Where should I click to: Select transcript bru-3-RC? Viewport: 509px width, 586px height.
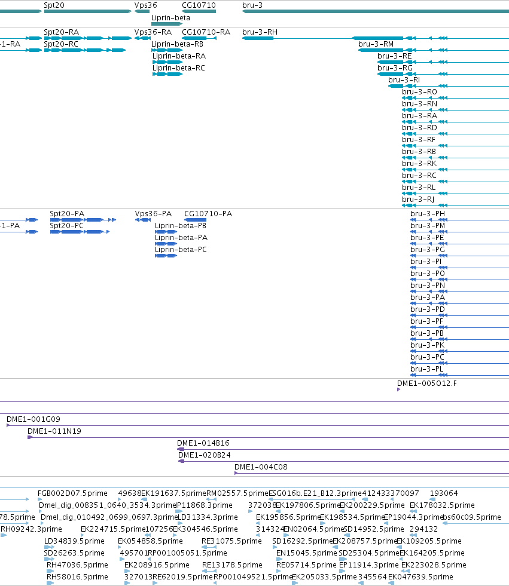(456, 182)
